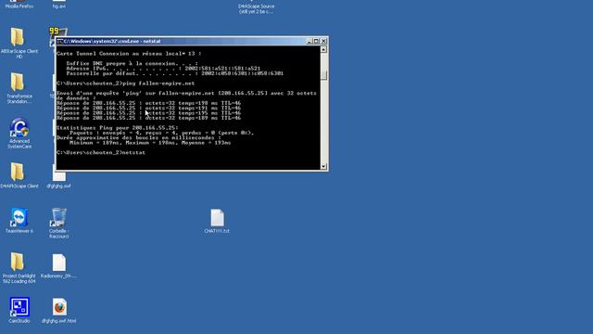The width and height of the screenshot is (593, 334).
Task: Click the cmd window scrollbar up arrow
Action: pyautogui.click(x=323, y=49)
